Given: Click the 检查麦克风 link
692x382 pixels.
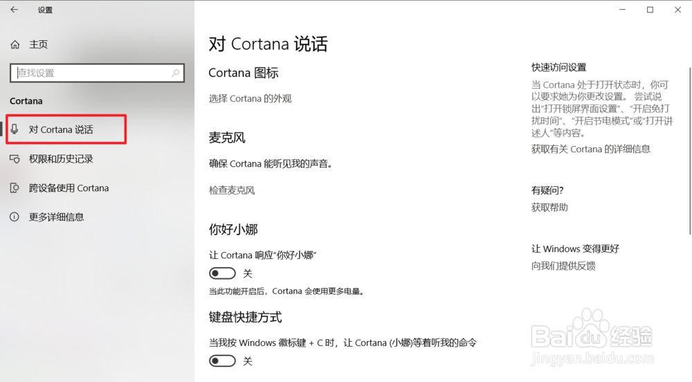Looking at the screenshot, I should 232,190.
